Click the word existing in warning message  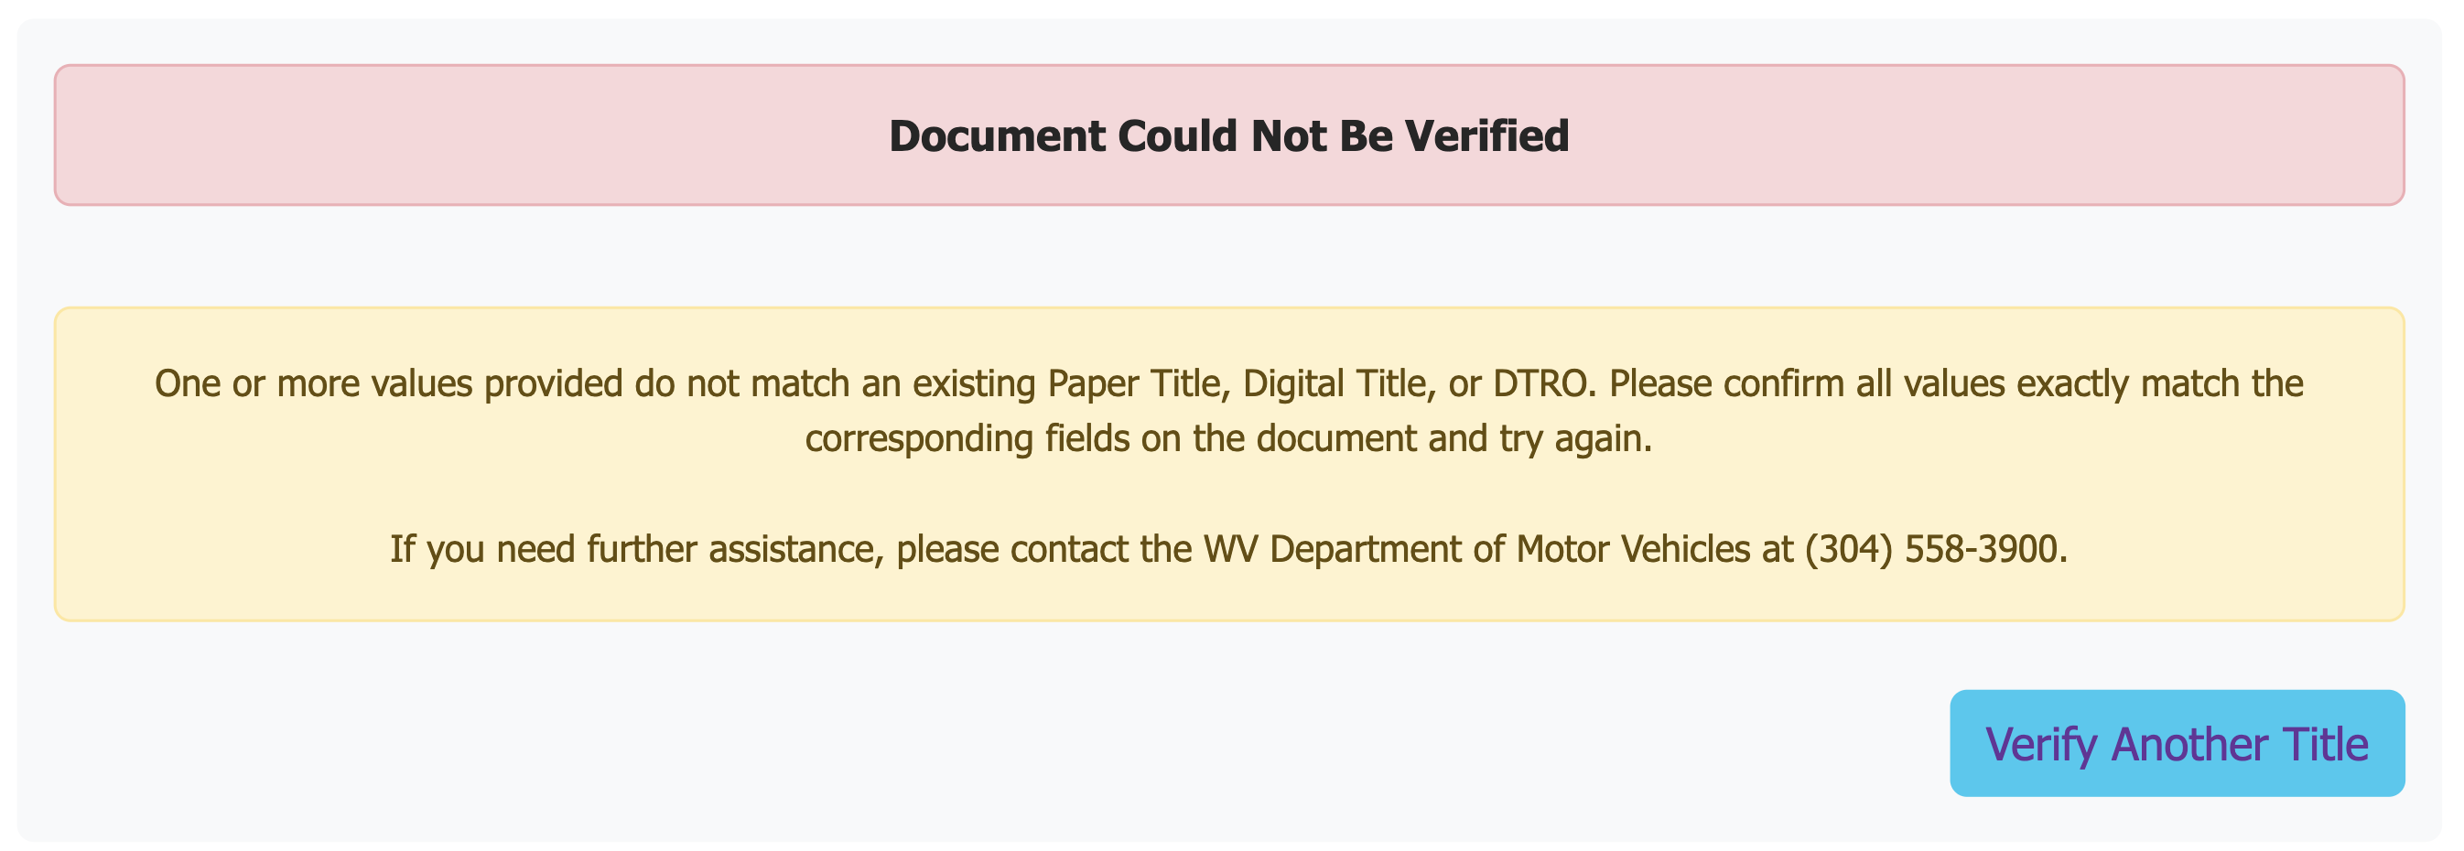[974, 383]
